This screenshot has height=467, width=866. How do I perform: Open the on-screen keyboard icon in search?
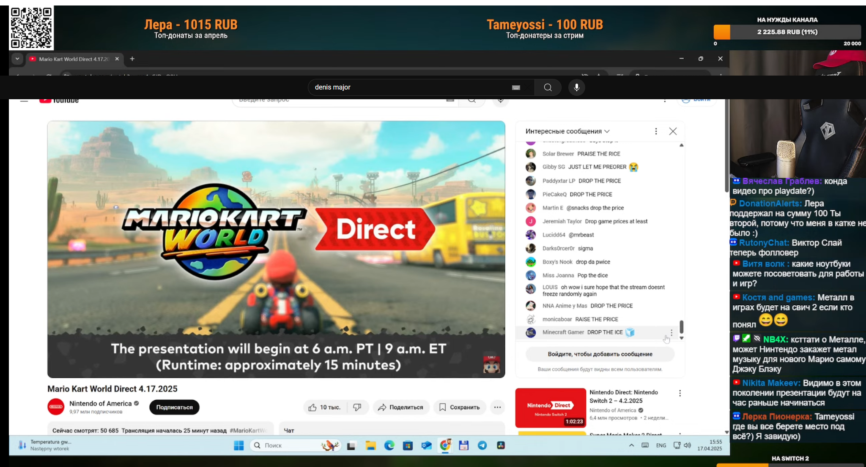point(516,87)
